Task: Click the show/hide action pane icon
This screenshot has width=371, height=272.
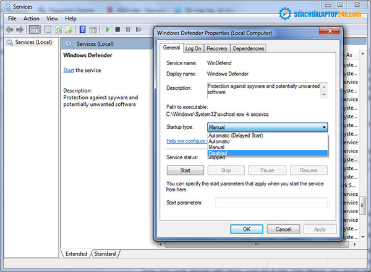Action: click(x=93, y=30)
